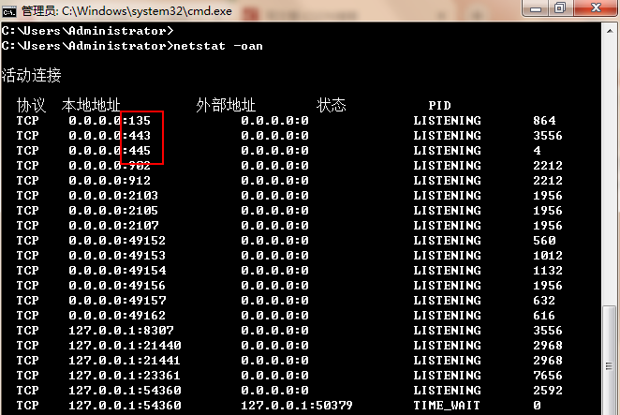
Task: Click the window title text cmd.exe path
Action: (126, 11)
